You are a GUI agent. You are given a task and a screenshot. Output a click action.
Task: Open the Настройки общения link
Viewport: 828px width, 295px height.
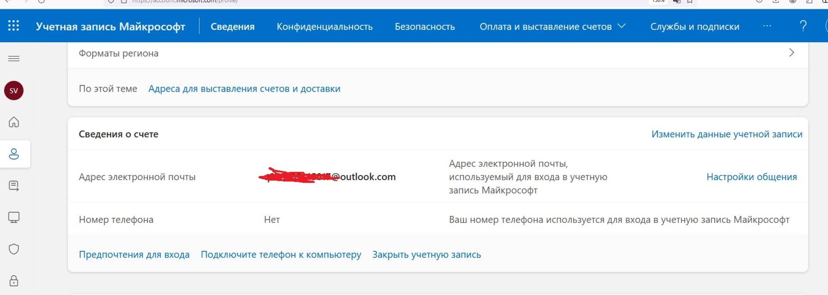[751, 177]
